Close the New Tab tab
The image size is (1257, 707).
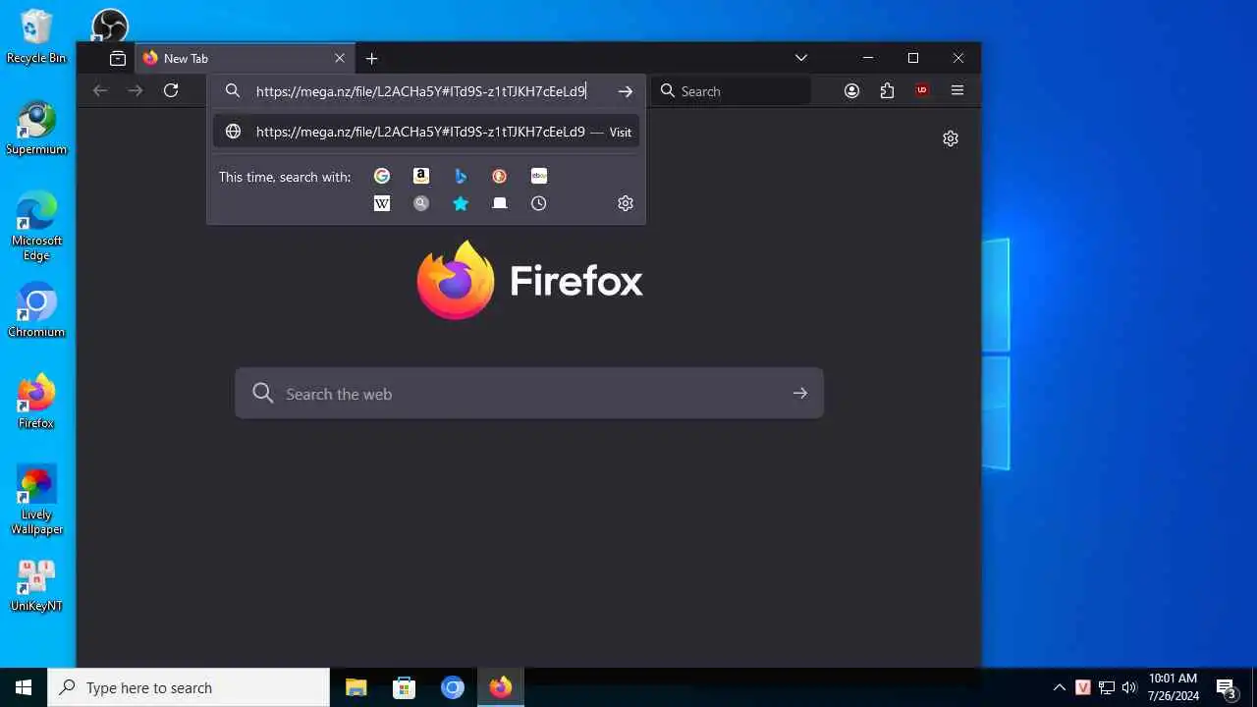340,59
